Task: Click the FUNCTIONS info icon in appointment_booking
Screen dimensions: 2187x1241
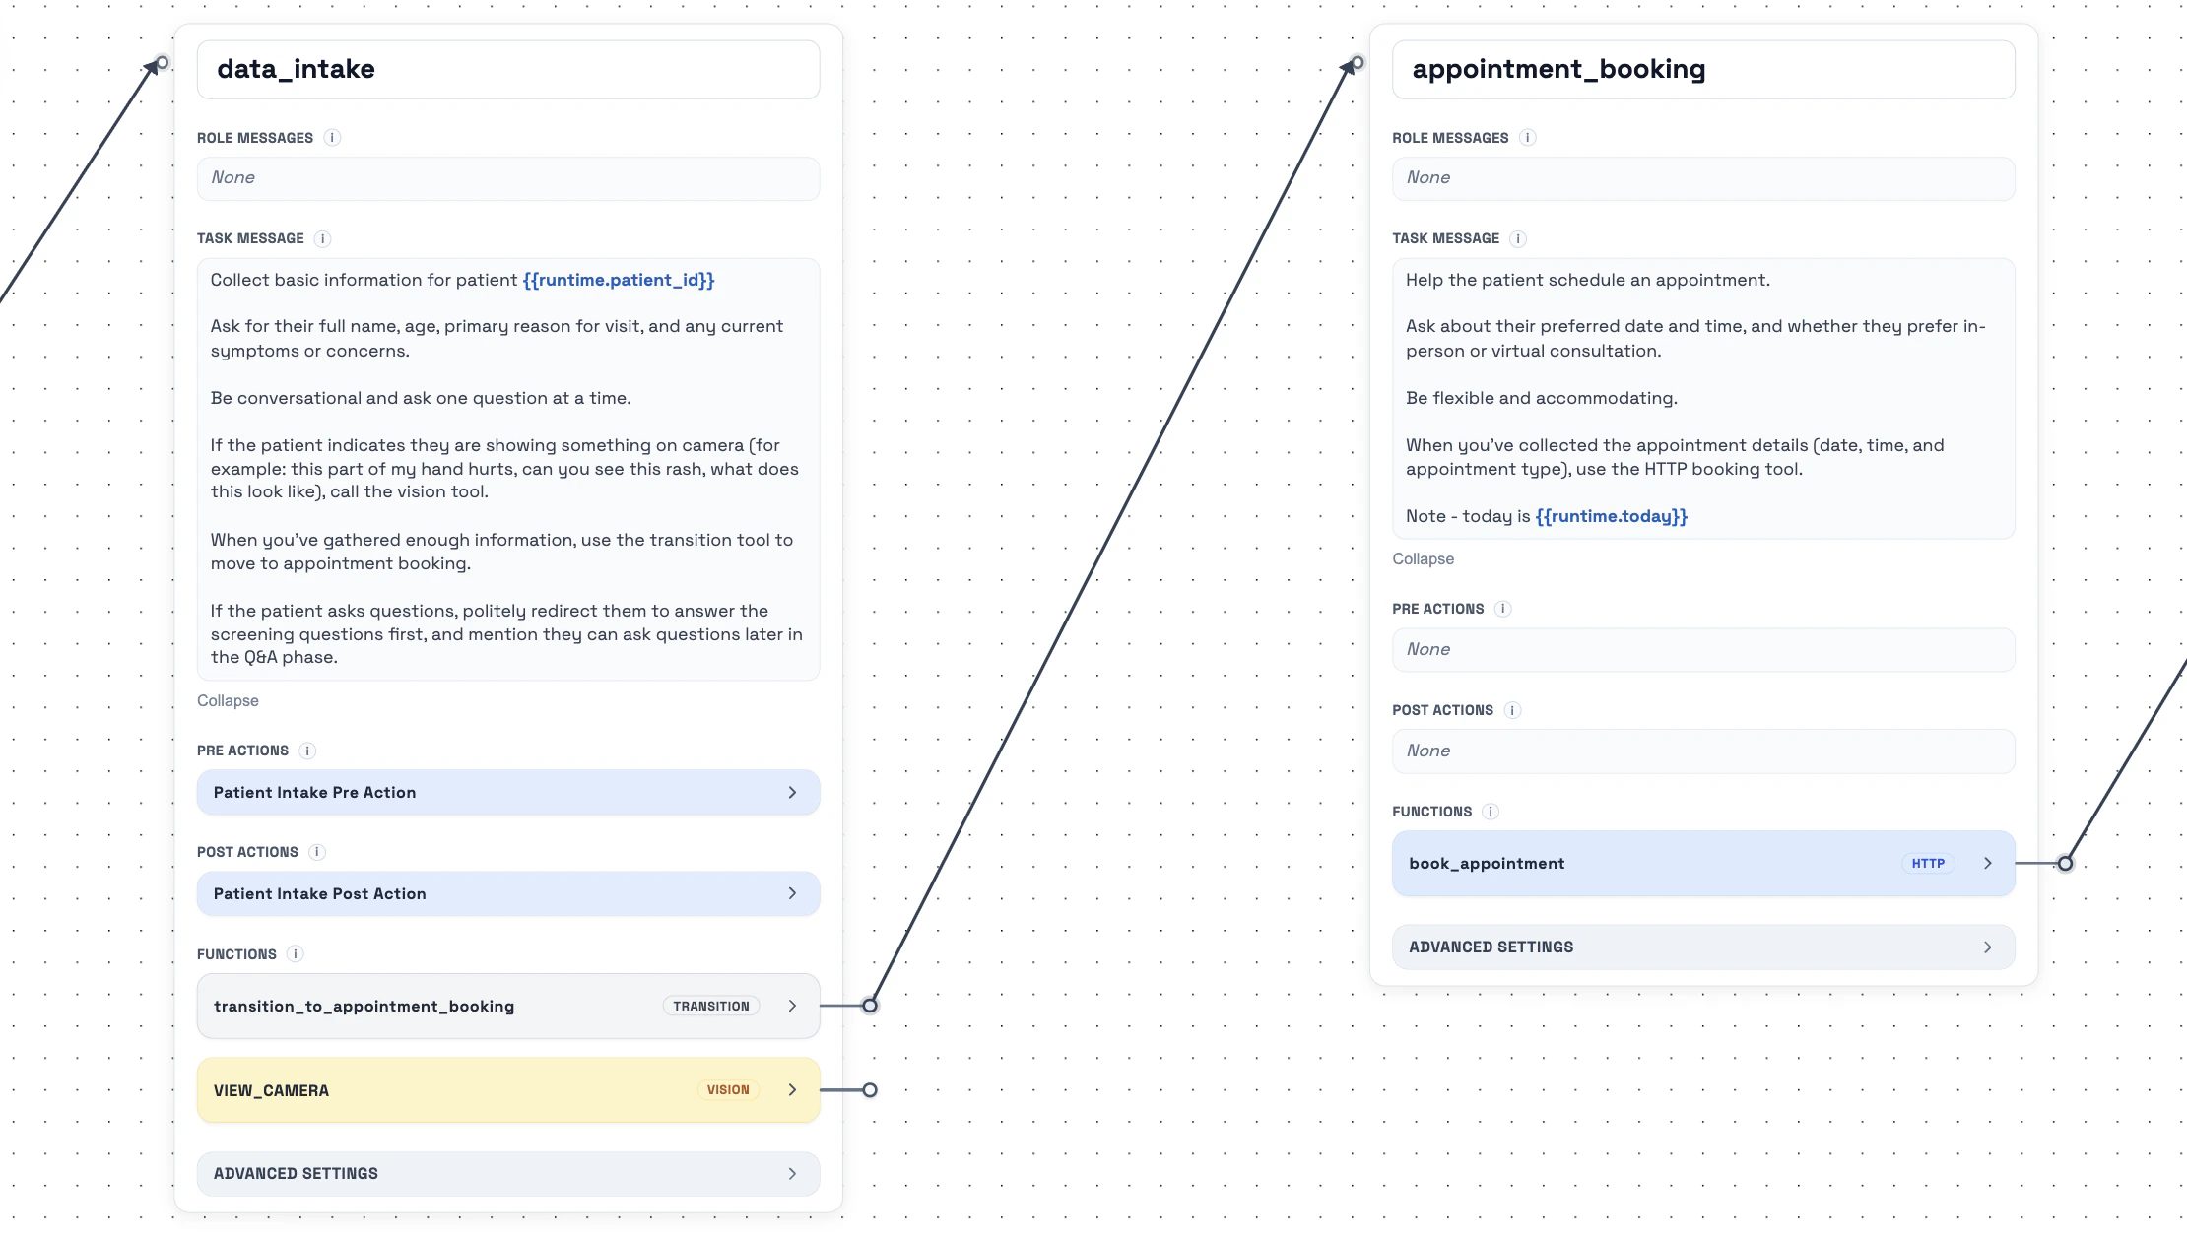Action: 1489,812
